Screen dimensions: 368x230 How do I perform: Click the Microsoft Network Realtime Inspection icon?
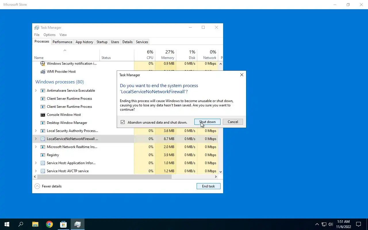point(43,147)
